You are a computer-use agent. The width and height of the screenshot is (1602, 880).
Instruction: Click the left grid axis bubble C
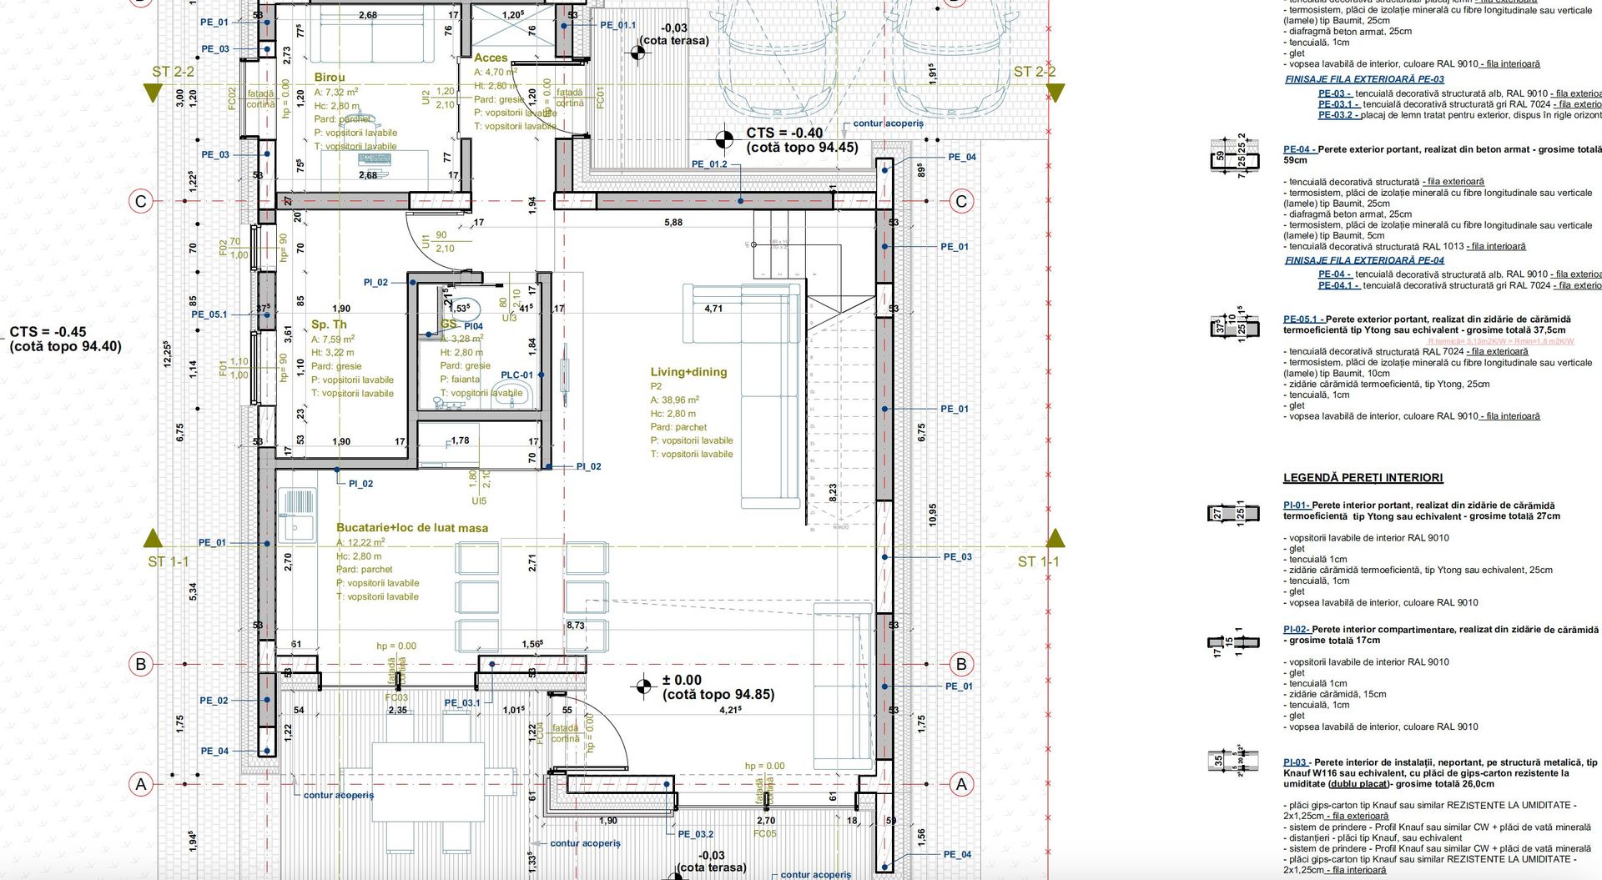140,201
